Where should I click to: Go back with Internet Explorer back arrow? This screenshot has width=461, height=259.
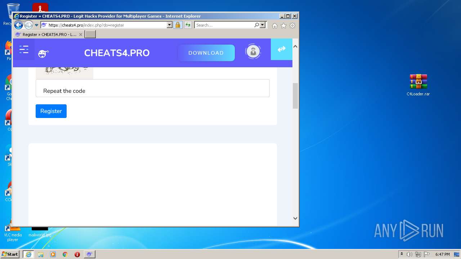click(18, 25)
